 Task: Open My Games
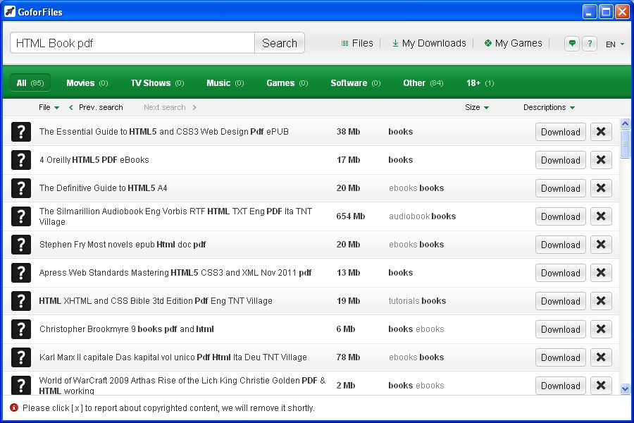point(513,43)
